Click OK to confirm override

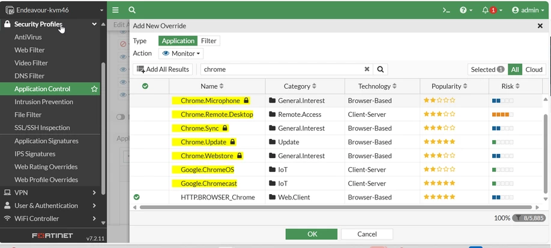312,234
